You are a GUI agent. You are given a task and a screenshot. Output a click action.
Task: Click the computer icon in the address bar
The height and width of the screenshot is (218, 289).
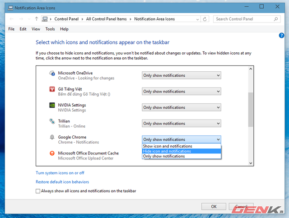[x=45, y=19]
